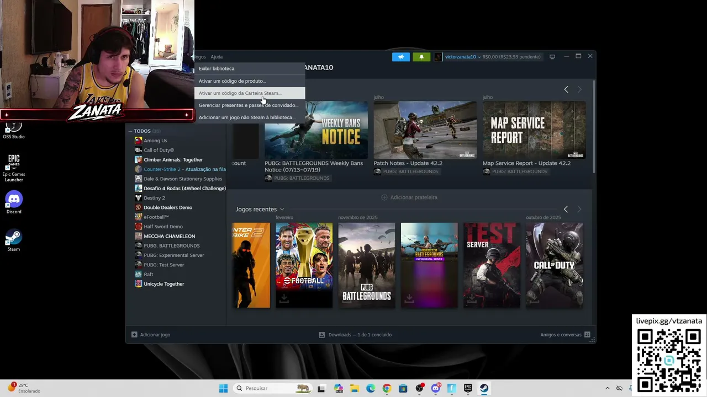Open the Epic Games Launcher desktop shortcut
This screenshot has width=707, height=397.
pyautogui.click(x=14, y=168)
